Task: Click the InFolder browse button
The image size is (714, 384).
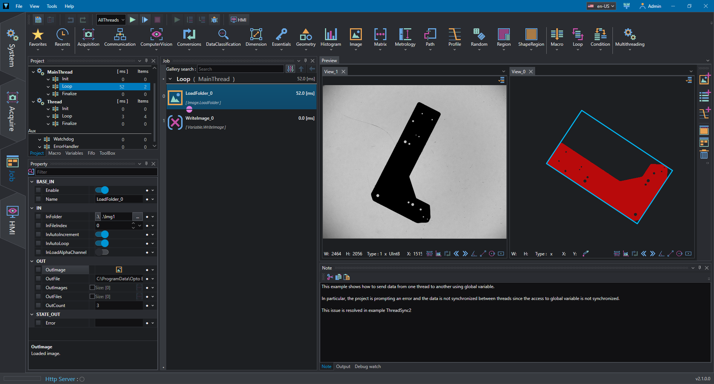Action: pyautogui.click(x=137, y=217)
